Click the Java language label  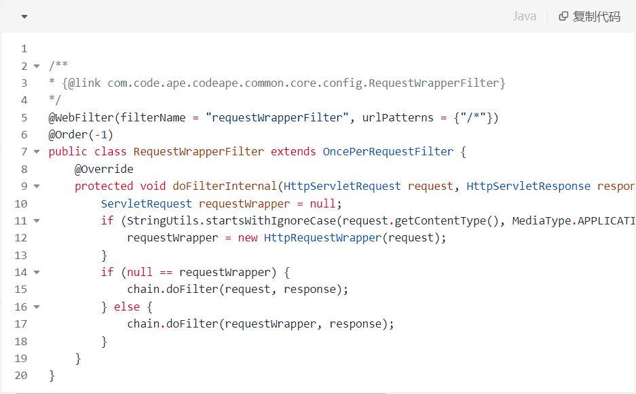pos(524,16)
